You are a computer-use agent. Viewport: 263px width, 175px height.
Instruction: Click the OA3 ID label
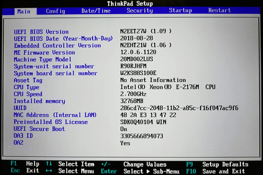click(x=23, y=136)
